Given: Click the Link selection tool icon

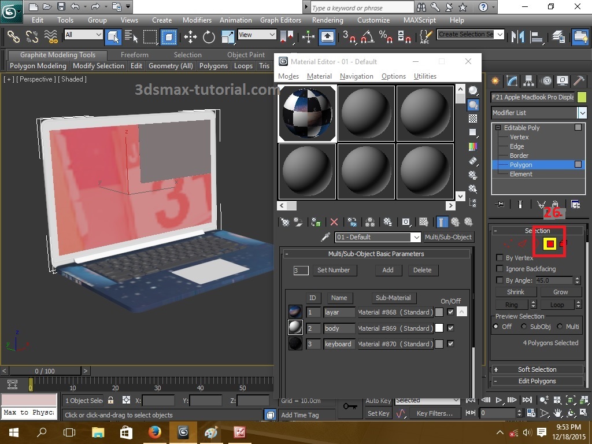Looking at the screenshot, I should 13,37.
